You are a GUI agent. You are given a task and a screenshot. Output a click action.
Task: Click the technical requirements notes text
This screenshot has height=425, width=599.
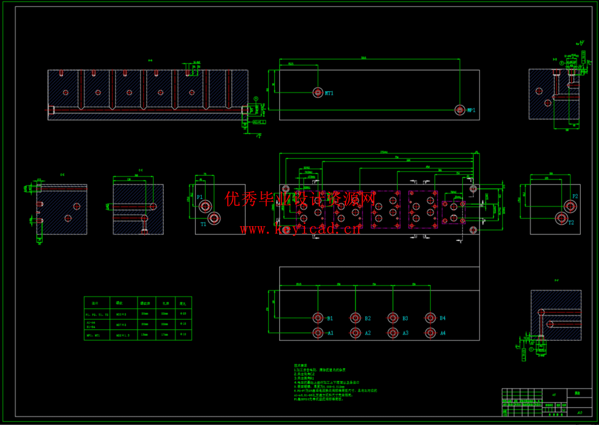point(335,382)
